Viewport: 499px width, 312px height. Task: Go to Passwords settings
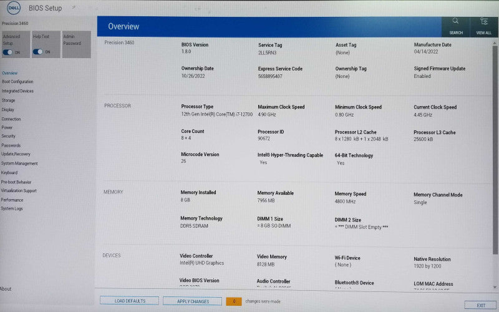pyautogui.click(x=11, y=145)
